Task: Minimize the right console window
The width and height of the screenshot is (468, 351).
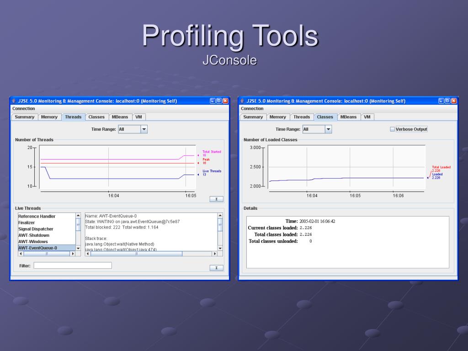Action: point(441,101)
